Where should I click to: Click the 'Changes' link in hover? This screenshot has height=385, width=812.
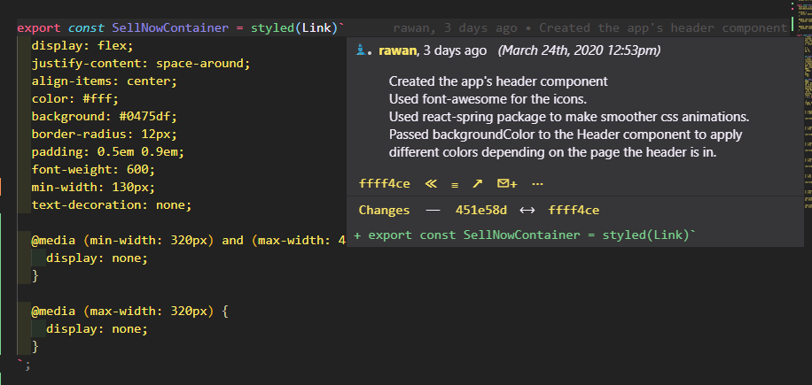pyautogui.click(x=384, y=211)
